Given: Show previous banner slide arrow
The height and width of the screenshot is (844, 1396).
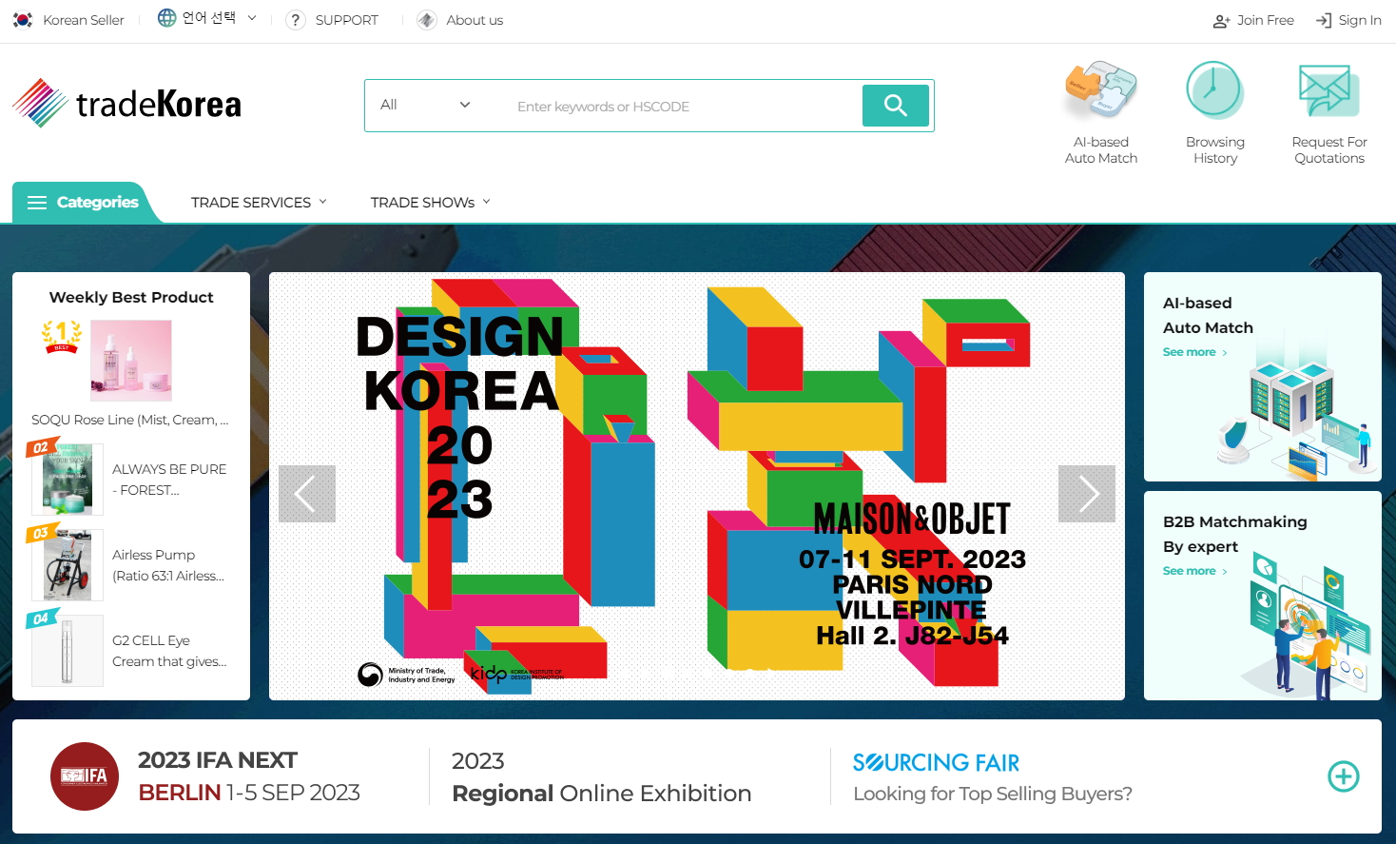Looking at the screenshot, I should pyautogui.click(x=307, y=494).
